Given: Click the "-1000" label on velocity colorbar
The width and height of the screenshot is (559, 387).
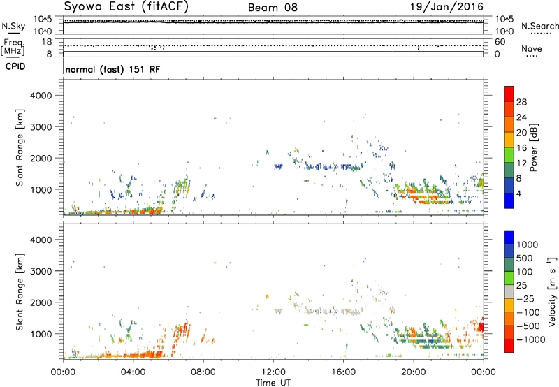Looking at the screenshot, I should 530,339.
